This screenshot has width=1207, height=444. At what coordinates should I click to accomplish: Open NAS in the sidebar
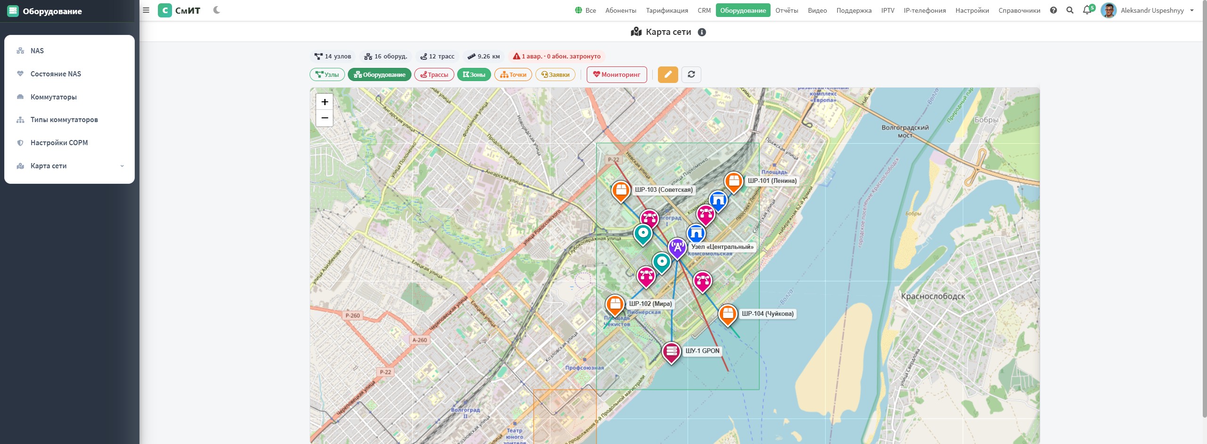[x=69, y=51]
